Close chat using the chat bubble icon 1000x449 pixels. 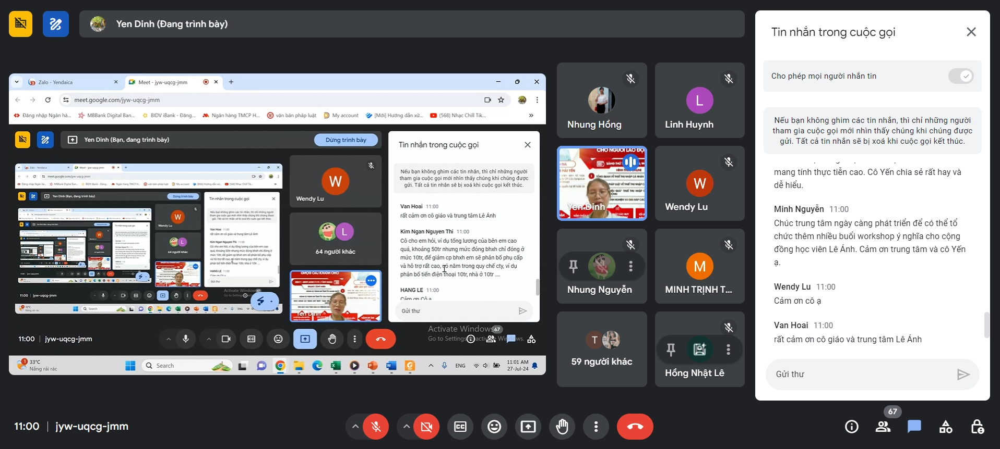tap(914, 427)
